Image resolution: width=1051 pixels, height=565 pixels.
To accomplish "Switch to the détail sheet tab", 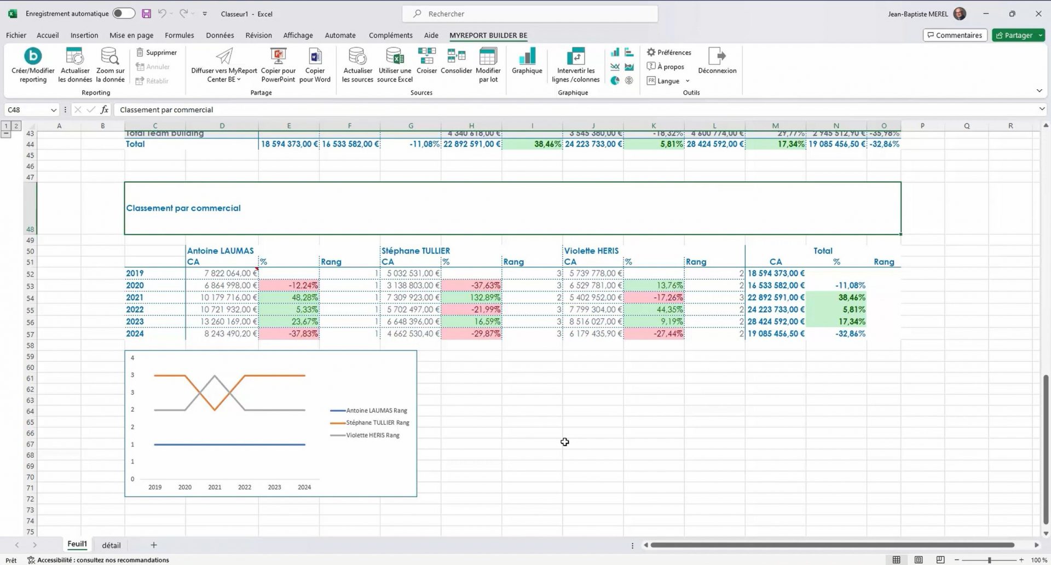I will pyautogui.click(x=111, y=545).
